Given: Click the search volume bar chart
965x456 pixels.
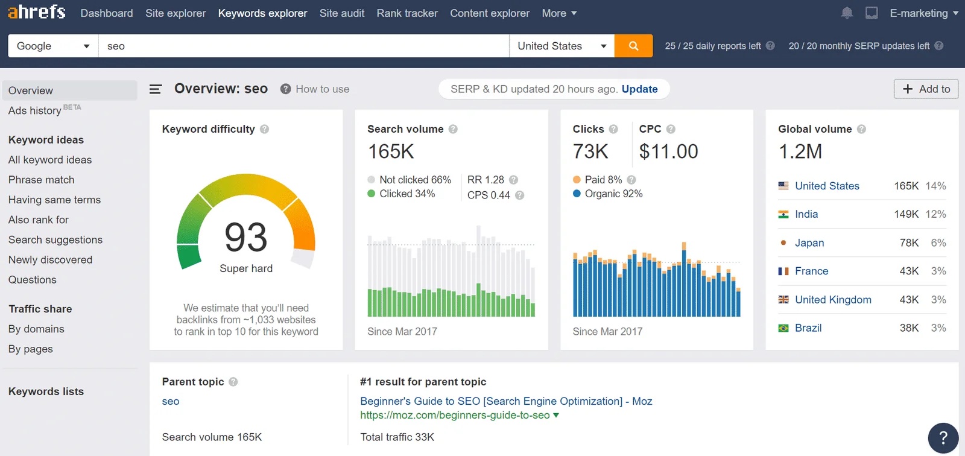Looking at the screenshot, I should click(x=451, y=271).
